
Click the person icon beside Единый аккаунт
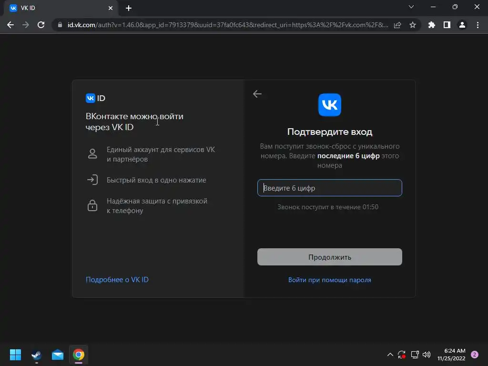tap(92, 154)
